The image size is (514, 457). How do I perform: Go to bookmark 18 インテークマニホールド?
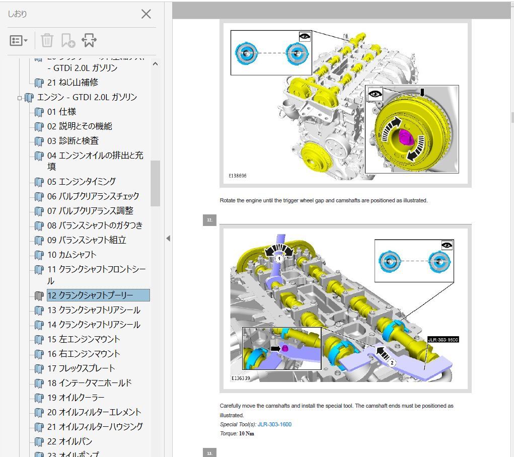pyautogui.click(x=89, y=383)
